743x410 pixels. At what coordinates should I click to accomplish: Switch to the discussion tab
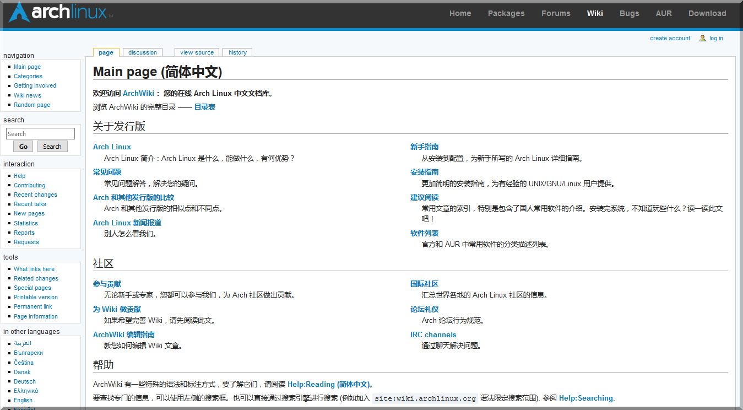tap(142, 52)
